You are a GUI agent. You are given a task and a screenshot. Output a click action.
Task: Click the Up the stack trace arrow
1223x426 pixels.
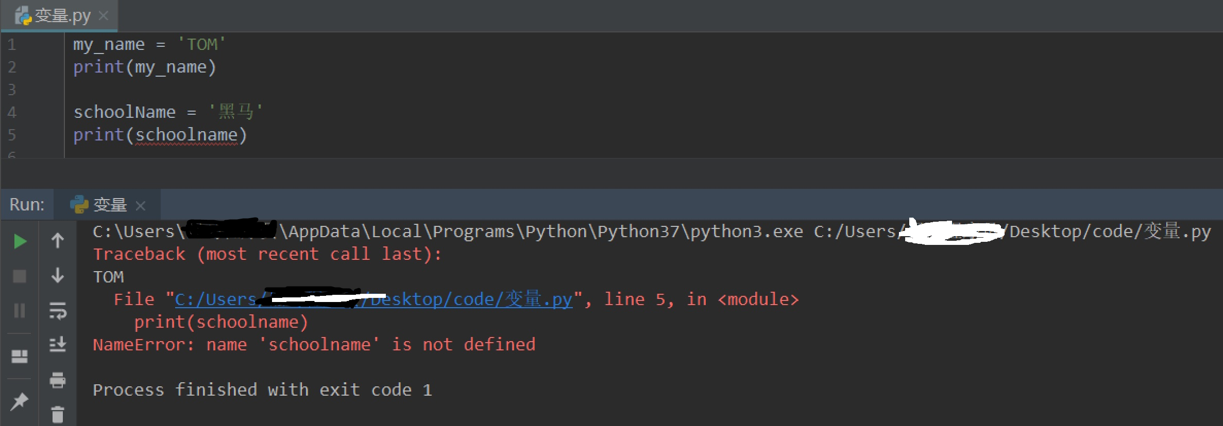click(58, 240)
